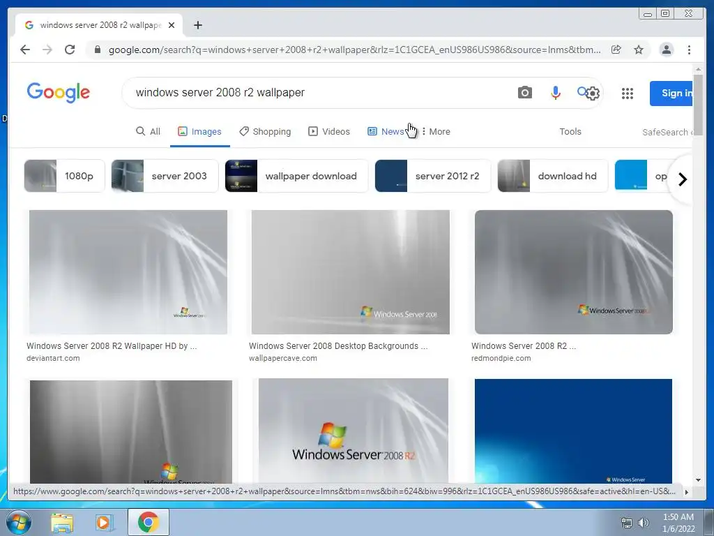Open a new tab with the plus button
The image size is (714, 536).
[x=197, y=25]
